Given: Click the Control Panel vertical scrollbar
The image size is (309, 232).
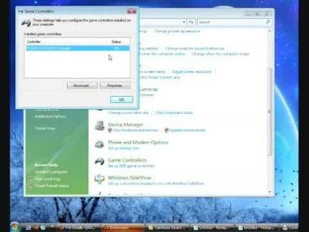Looking at the screenshot, I should [x=270, y=111].
